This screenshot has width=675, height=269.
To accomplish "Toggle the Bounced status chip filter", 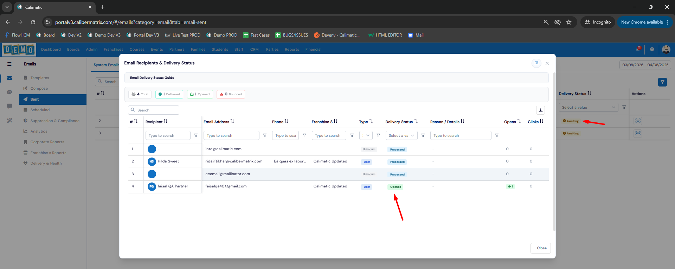I will [x=231, y=94].
